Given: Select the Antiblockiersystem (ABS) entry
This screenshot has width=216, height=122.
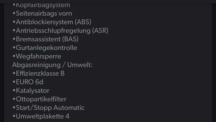Looking at the screenshot, I should click(x=52, y=22).
